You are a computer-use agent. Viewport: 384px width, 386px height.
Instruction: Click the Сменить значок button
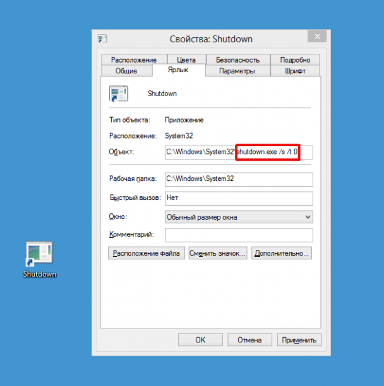pyautogui.click(x=217, y=254)
